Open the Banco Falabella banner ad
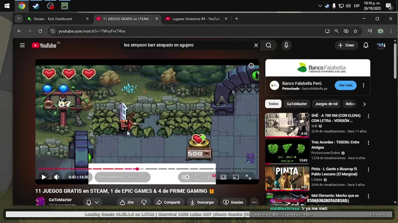Viewport: 398px width, 223px height. click(x=318, y=68)
